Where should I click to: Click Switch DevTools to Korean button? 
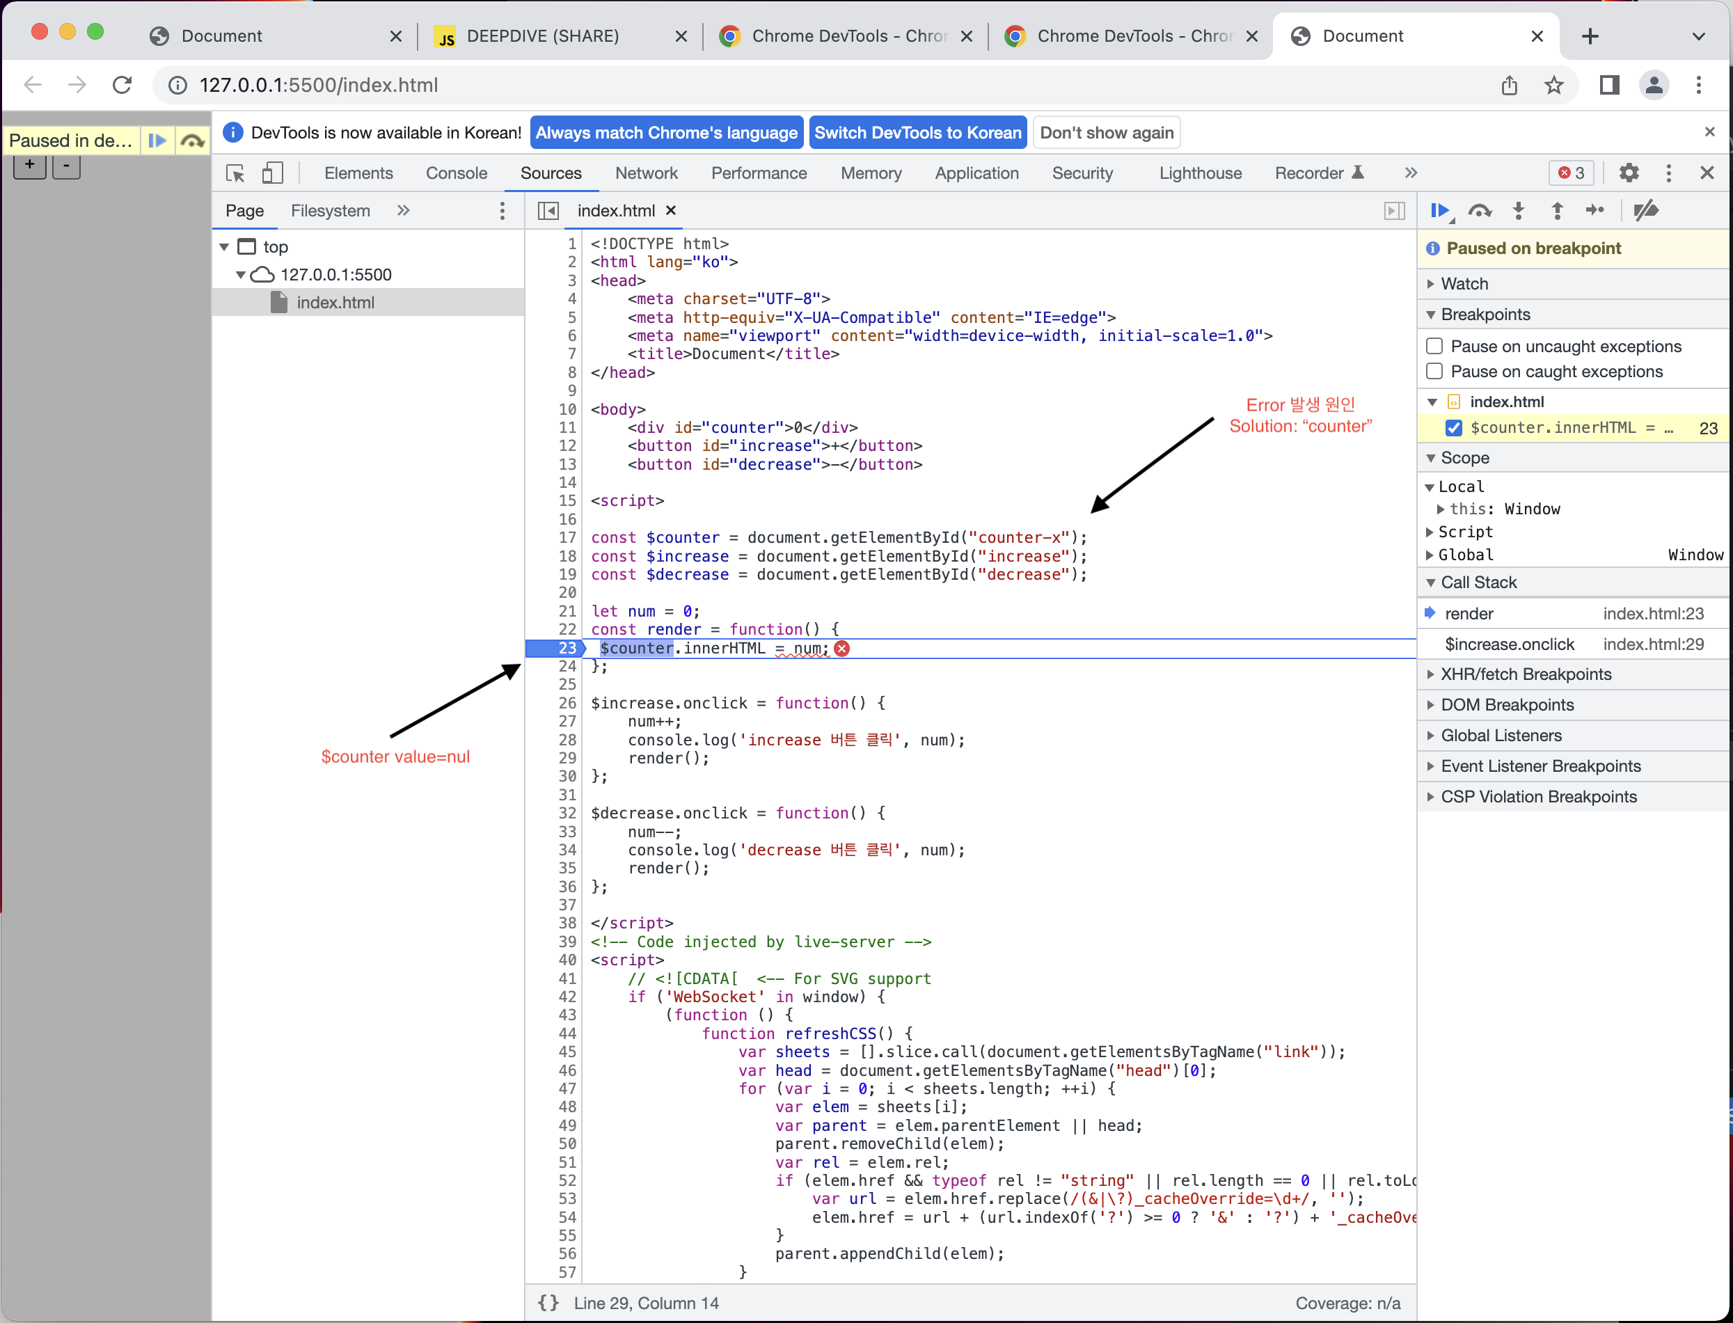917,132
